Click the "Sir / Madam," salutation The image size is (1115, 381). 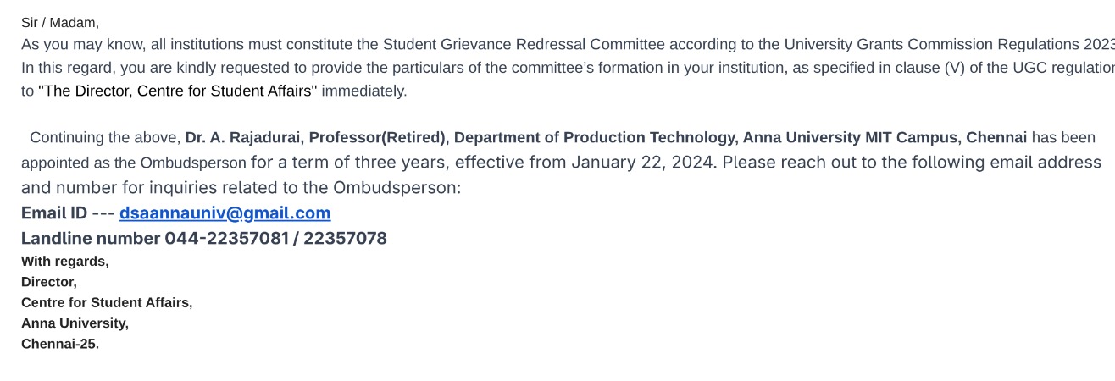click(60, 23)
